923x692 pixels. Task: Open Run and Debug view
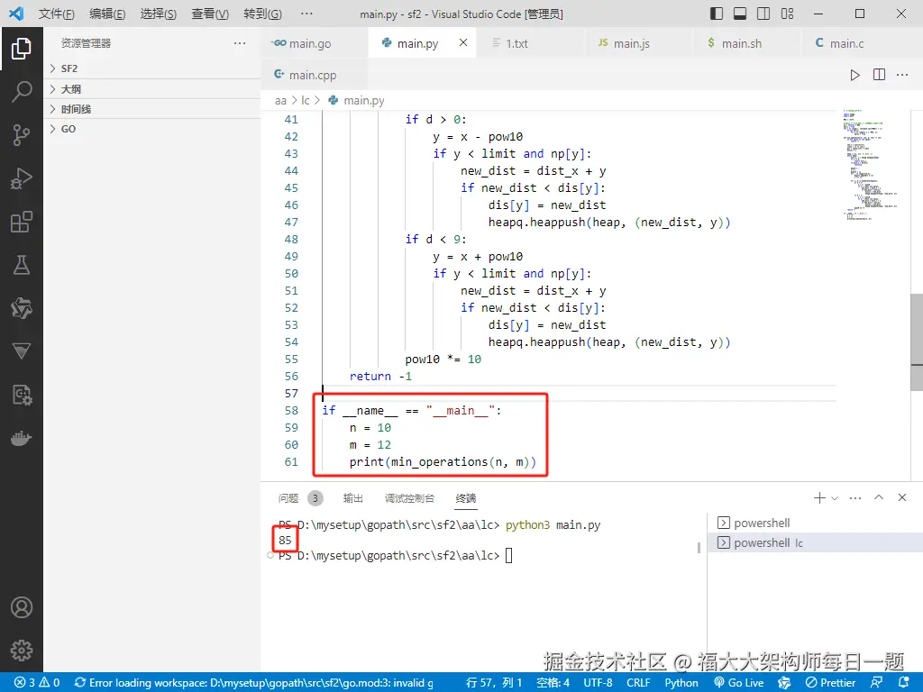pyautogui.click(x=22, y=178)
